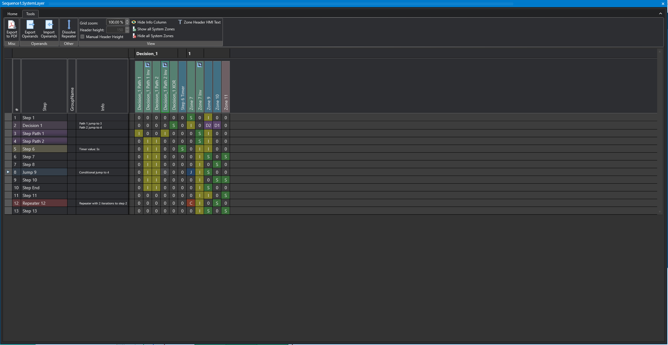Select the Repeater 12 step

coord(44,203)
